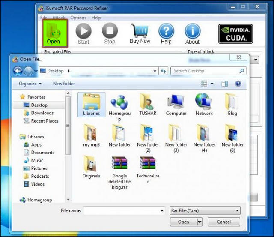Viewport: 274px width, 237px height.
Task: Close the Open File dialog
Action: click(x=238, y=57)
